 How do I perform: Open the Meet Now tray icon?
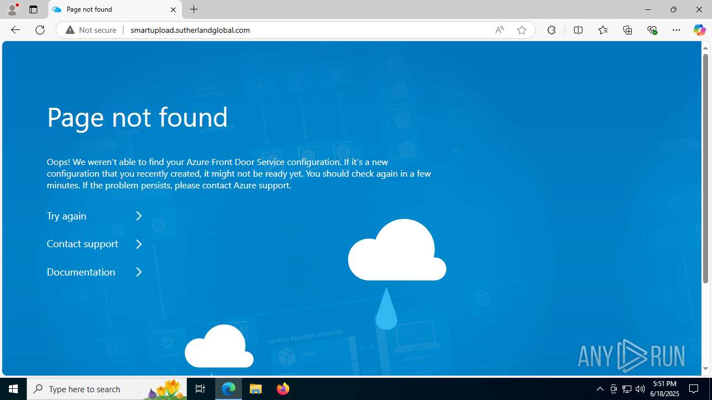point(614,389)
